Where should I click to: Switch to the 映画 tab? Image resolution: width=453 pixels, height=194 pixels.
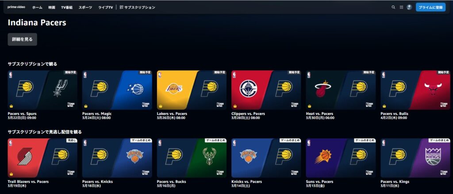tap(52, 8)
